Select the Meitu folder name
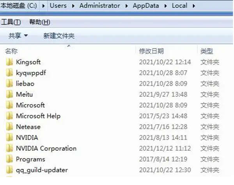234x185 pixels. pyautogui.click(x=24, y=94)
